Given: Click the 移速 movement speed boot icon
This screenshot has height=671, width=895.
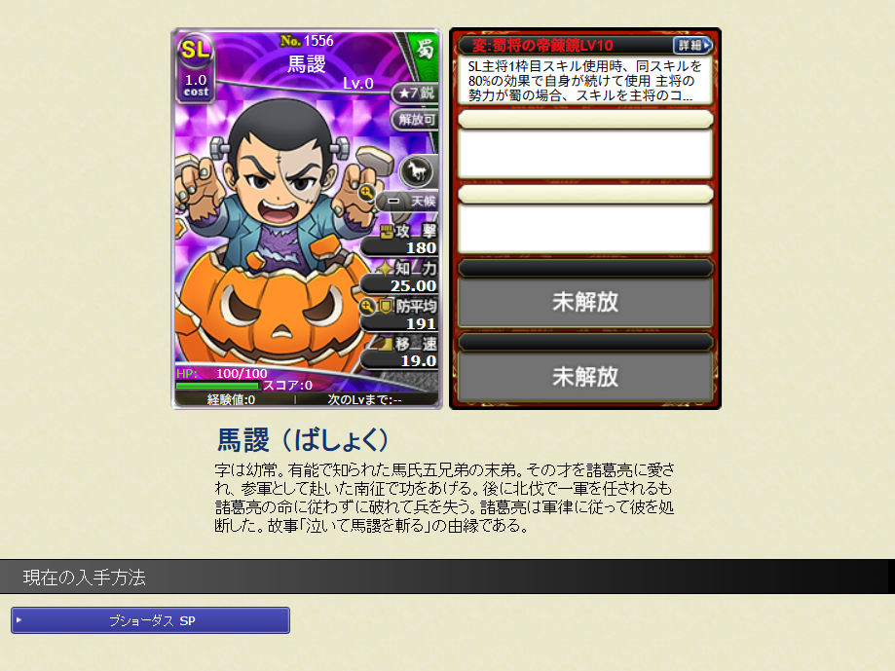Looking at the screenshot, I should (385, 344).
